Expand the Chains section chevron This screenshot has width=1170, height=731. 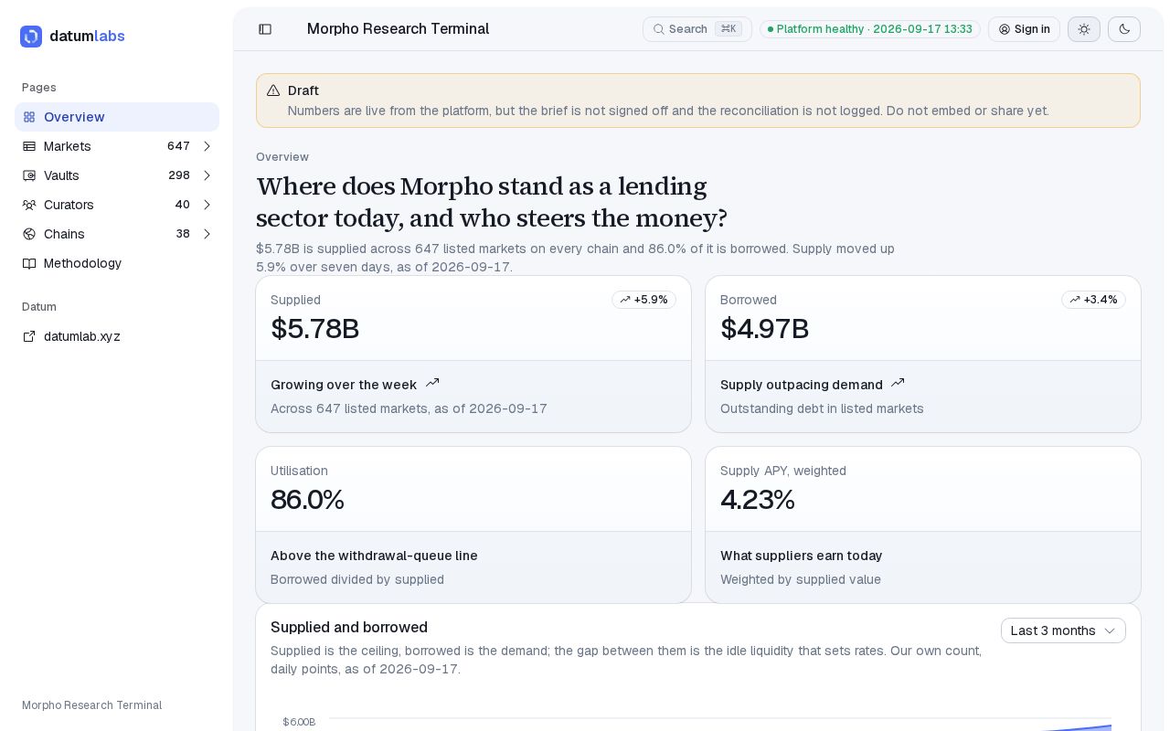(x=207, y=234)
